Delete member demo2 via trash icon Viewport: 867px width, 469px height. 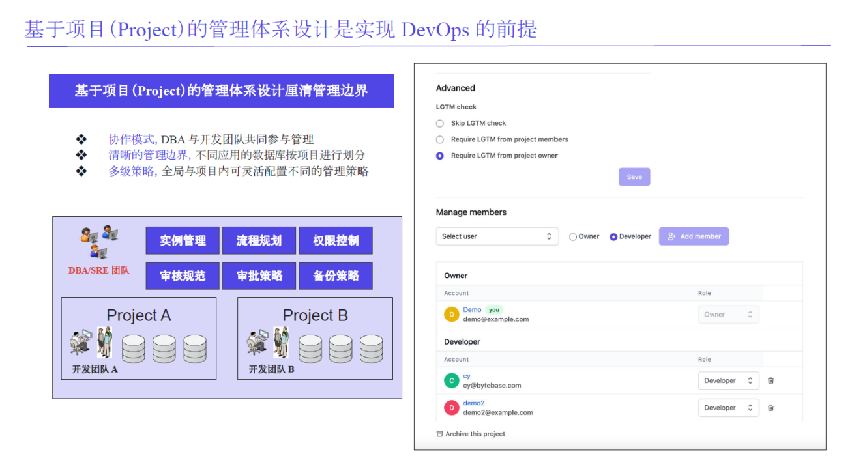(x=771, y=408)
